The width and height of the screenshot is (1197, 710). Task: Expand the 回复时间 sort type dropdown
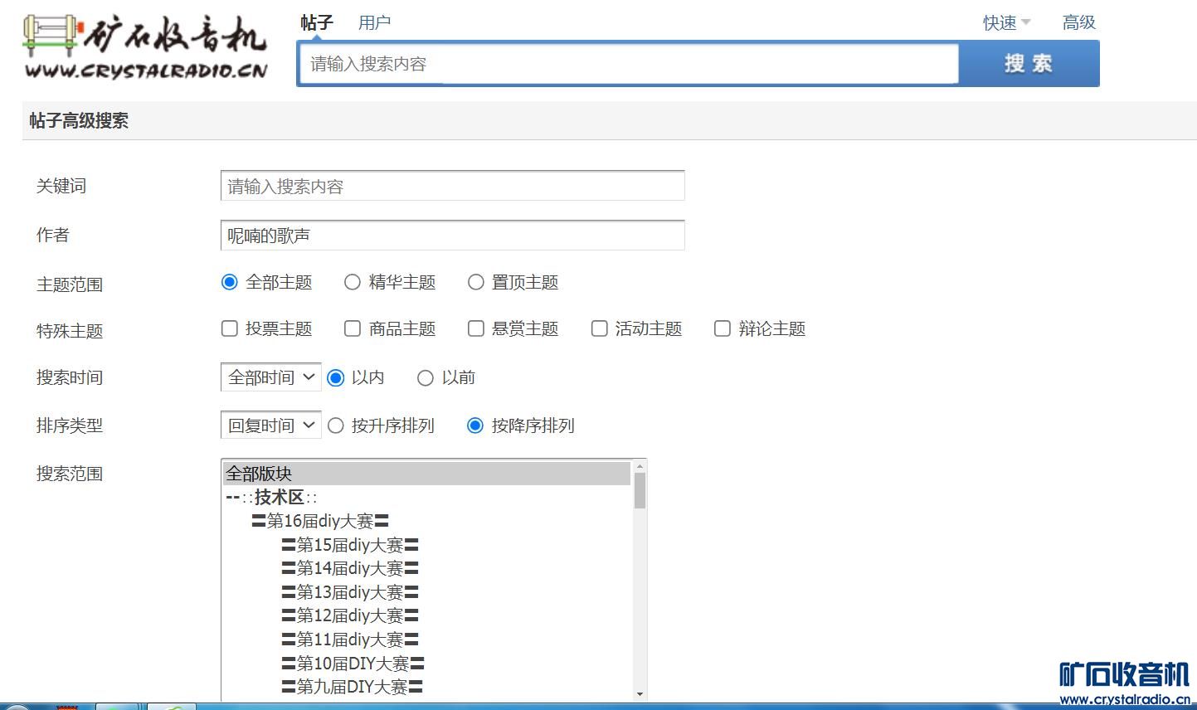click(x=270, y=426)
